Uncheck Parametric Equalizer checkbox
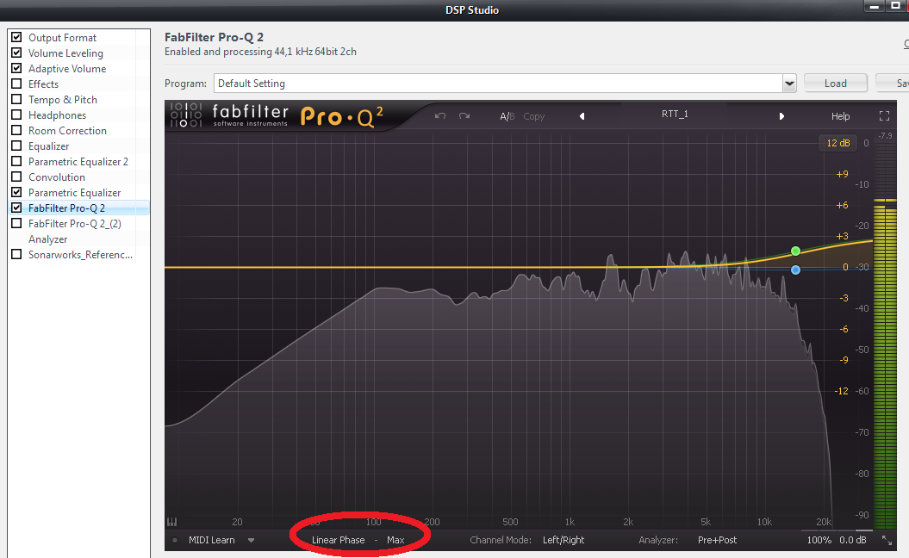Image resolution: width=909 pixels, height=558 pixels. 17,192
